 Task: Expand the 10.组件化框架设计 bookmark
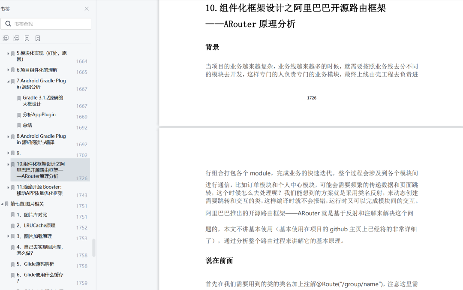(x=8, y=164)
